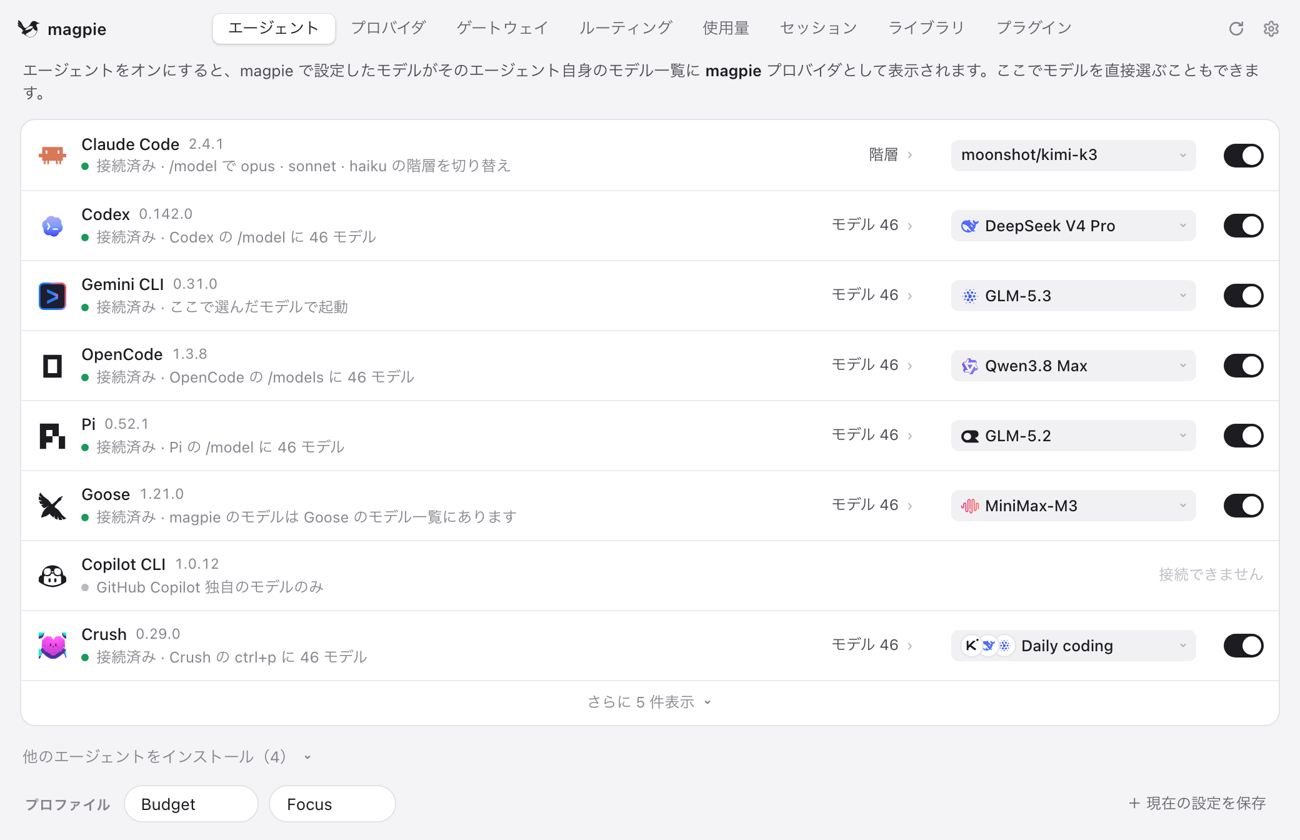Click the OpenCode agent icon
This screenshot has width=1300, height=840.
tap(52, 366)
